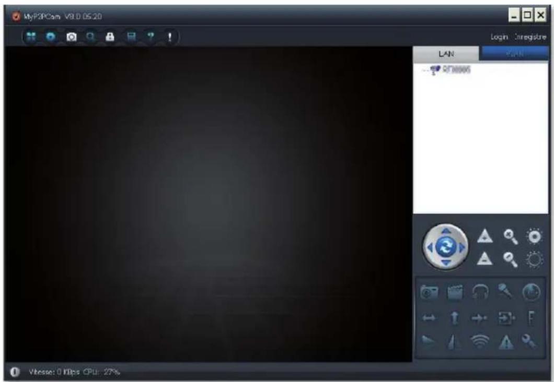The width and height of the screenshot is (554, 382).
Task: Click the magnifier search toolbar icon
Action: tap(91, 37)
